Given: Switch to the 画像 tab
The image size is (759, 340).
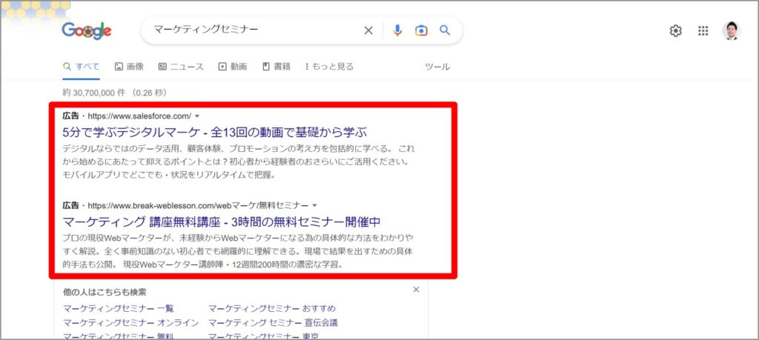Looking at the screenshot, I should tap(129, 67).
